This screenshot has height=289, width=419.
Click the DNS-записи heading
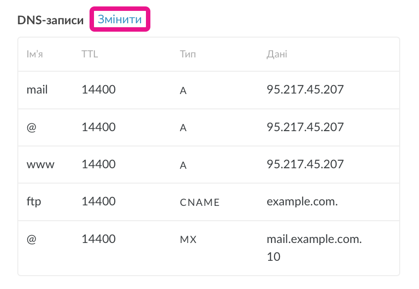(50, 20)
